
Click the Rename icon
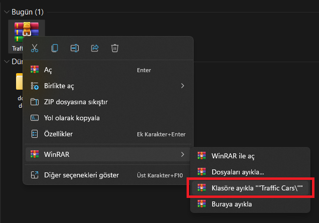tap(75, 48)
